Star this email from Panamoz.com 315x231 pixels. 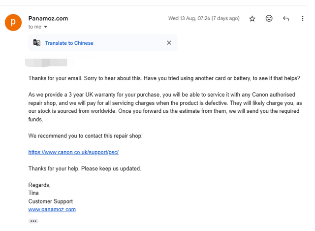[x=252, y=19]
